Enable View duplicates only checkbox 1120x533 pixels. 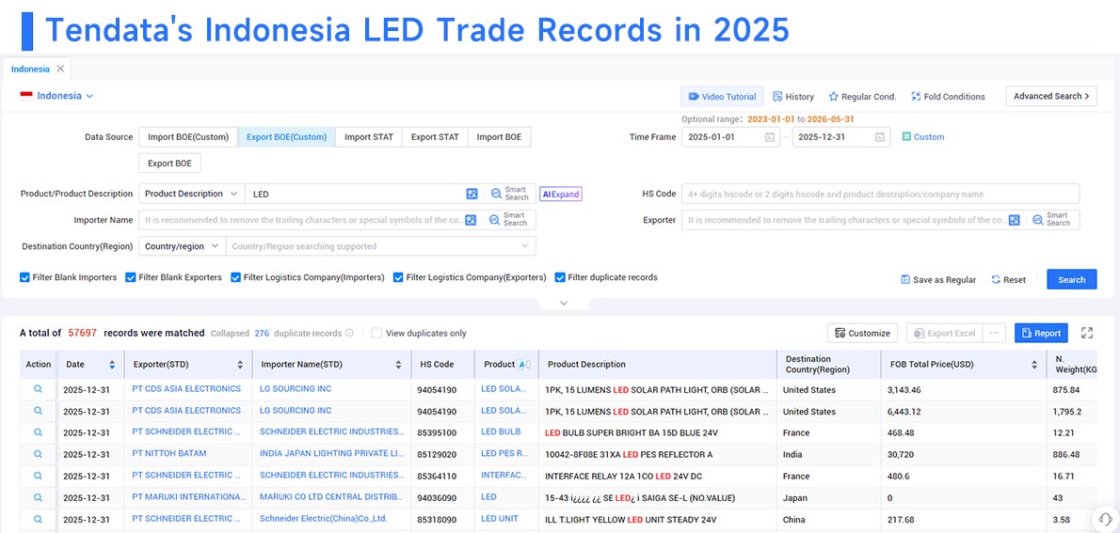pyautogui.click(x=376, y=333)
